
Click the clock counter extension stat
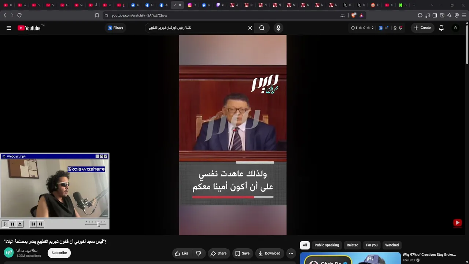coord(354,28)
